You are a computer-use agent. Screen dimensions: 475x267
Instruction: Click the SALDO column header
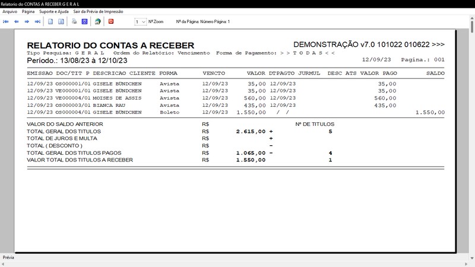(x=435, y=73)
